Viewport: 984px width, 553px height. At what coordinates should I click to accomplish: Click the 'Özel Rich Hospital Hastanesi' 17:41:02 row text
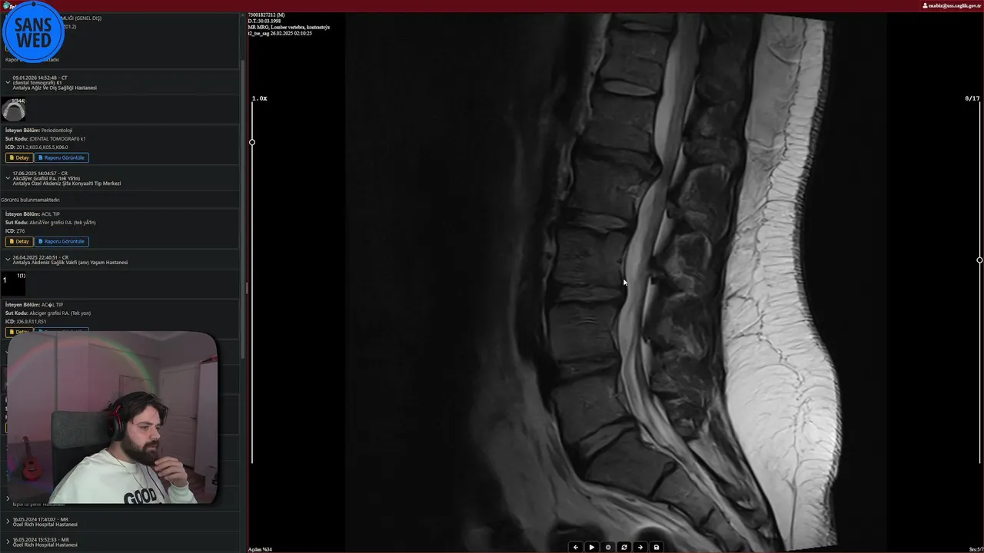[x=45, y=525]
